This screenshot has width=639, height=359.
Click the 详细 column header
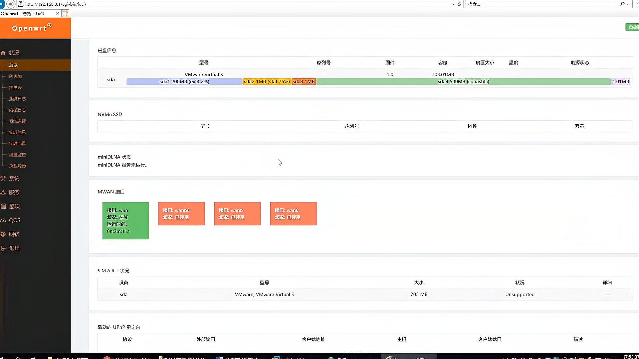[607, 283]
